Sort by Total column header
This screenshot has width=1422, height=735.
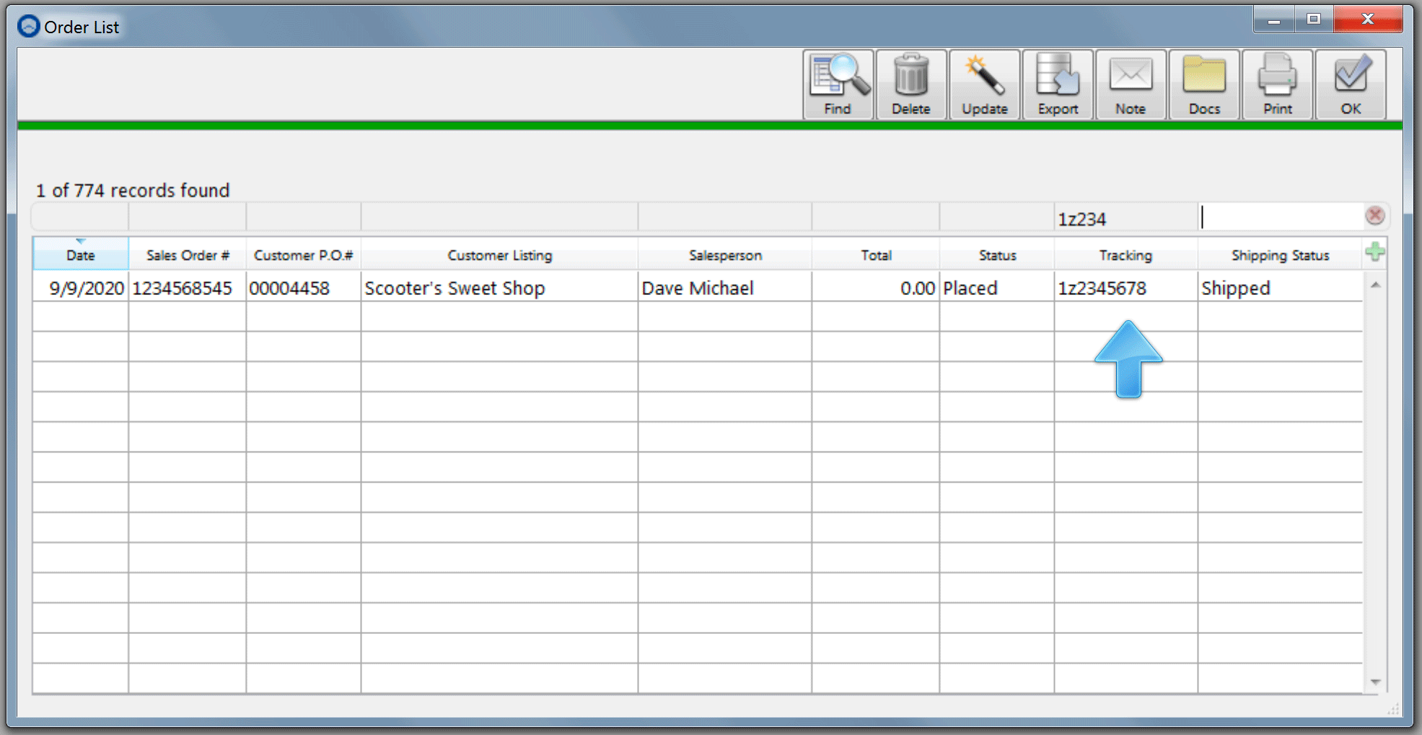tap(876, 255)
